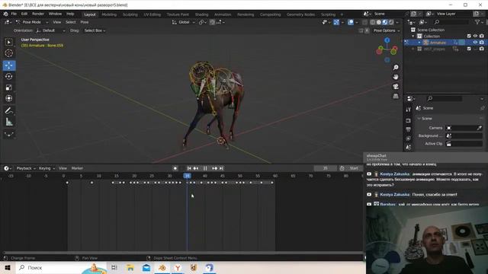Open Blender from the Windows taskbar
This screenshot has width=488, height=274.
[162, 267]
